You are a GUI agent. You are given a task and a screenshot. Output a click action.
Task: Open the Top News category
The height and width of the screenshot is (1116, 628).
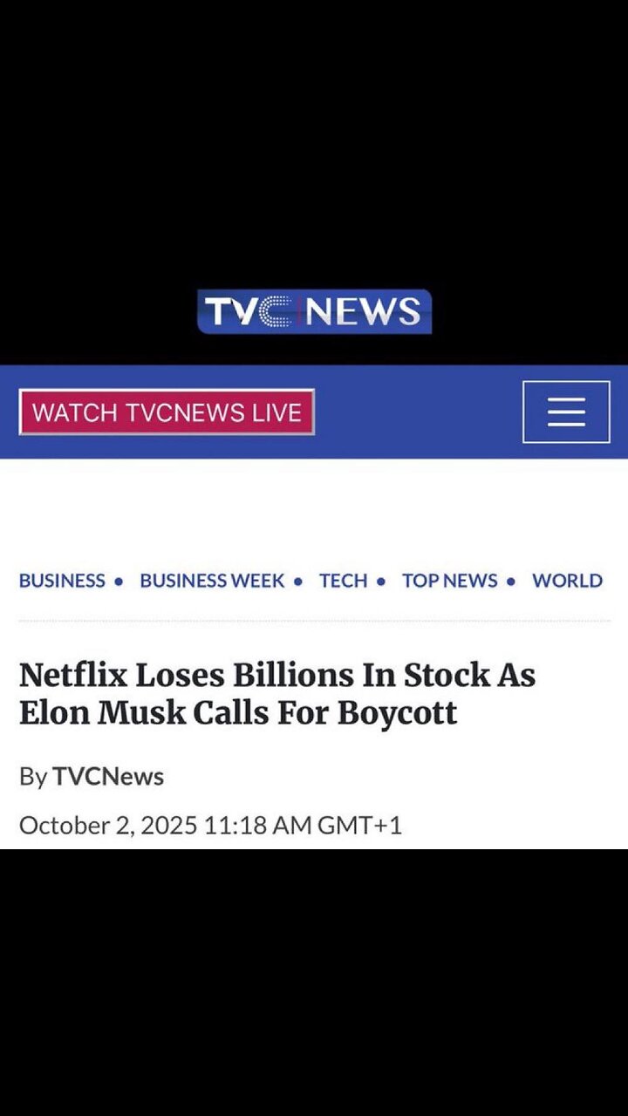(449, 581)
